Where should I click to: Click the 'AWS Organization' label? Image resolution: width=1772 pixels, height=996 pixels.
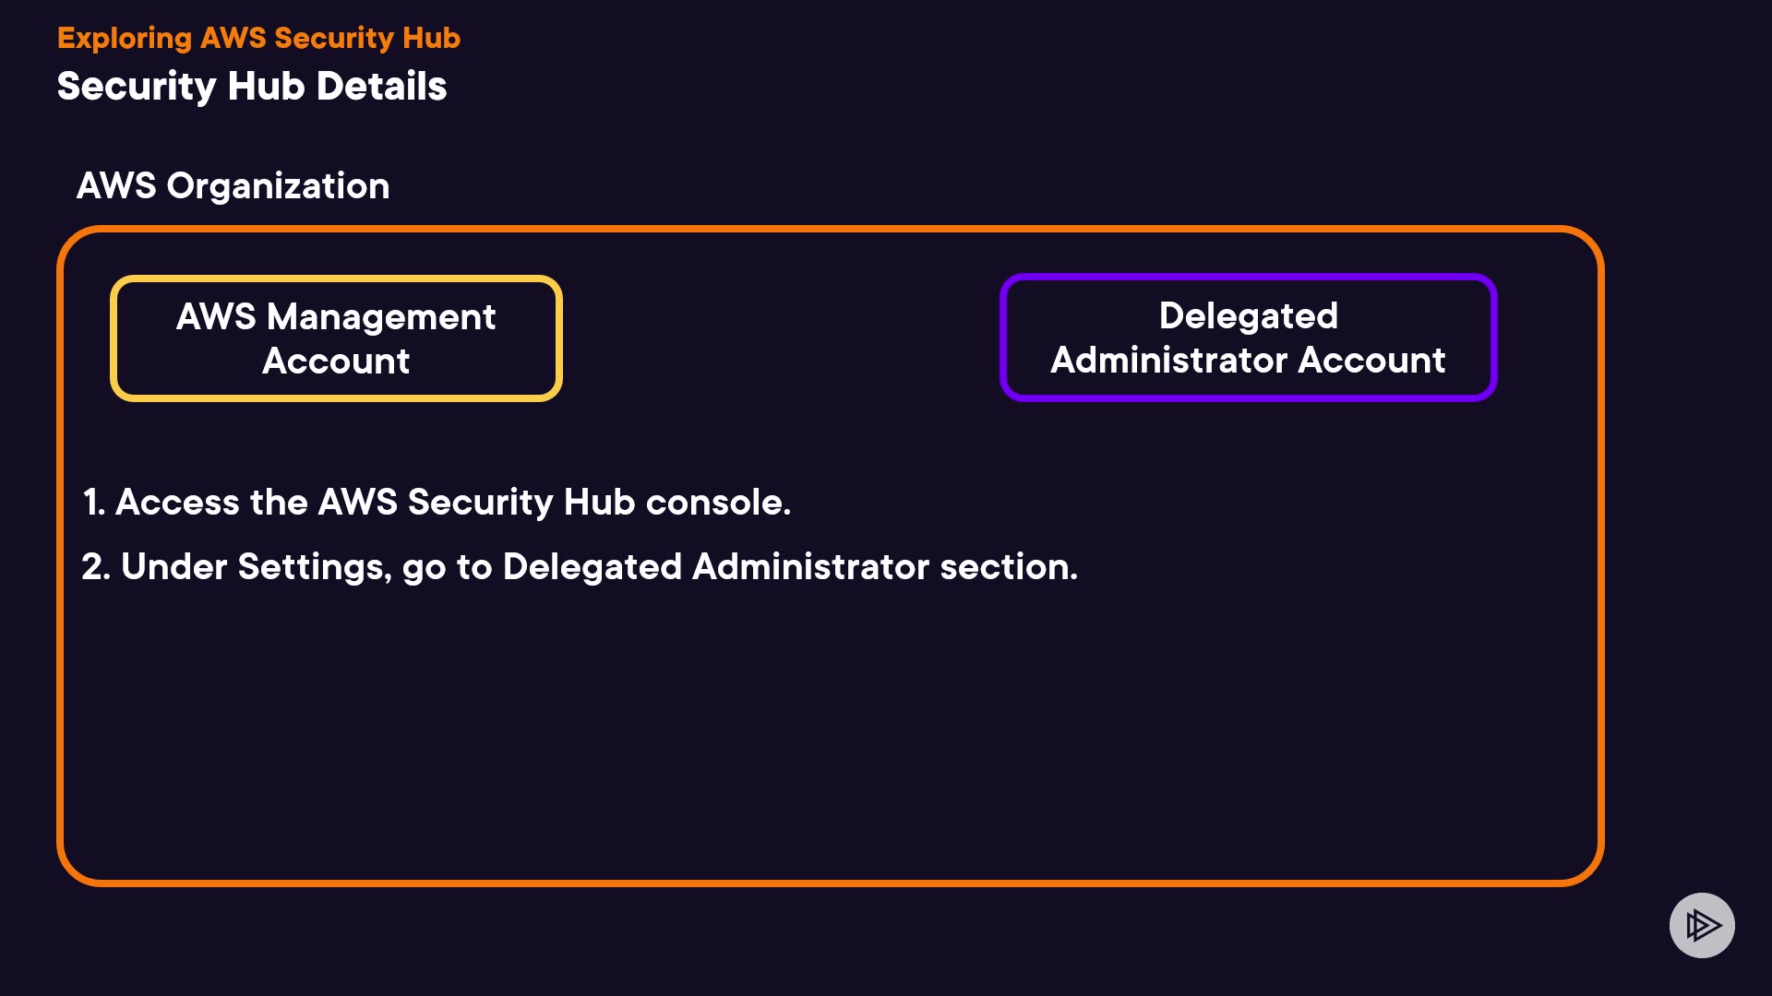click(233, 186)
